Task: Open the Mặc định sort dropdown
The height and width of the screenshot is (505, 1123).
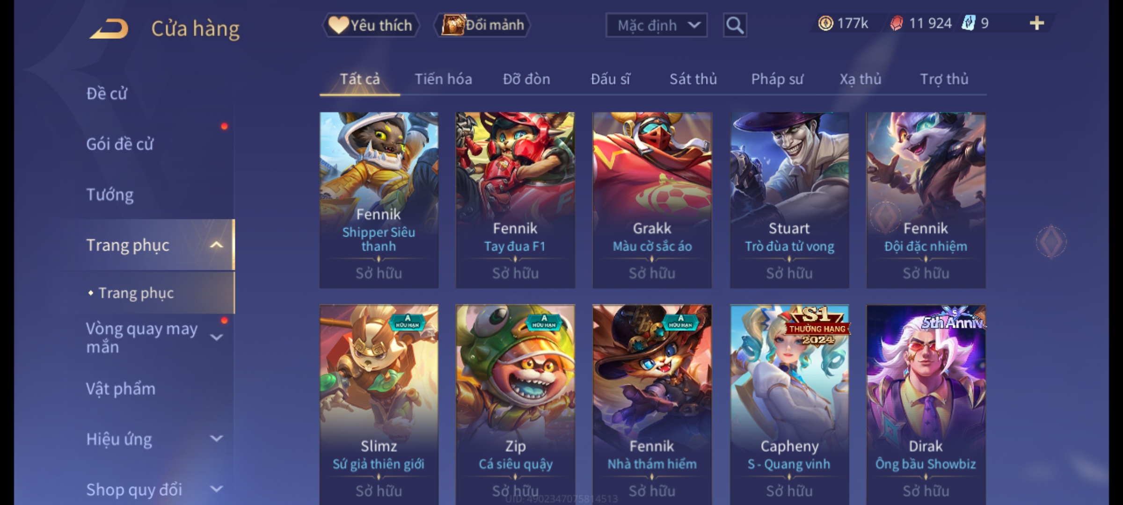Action: [x=656, y=25]
